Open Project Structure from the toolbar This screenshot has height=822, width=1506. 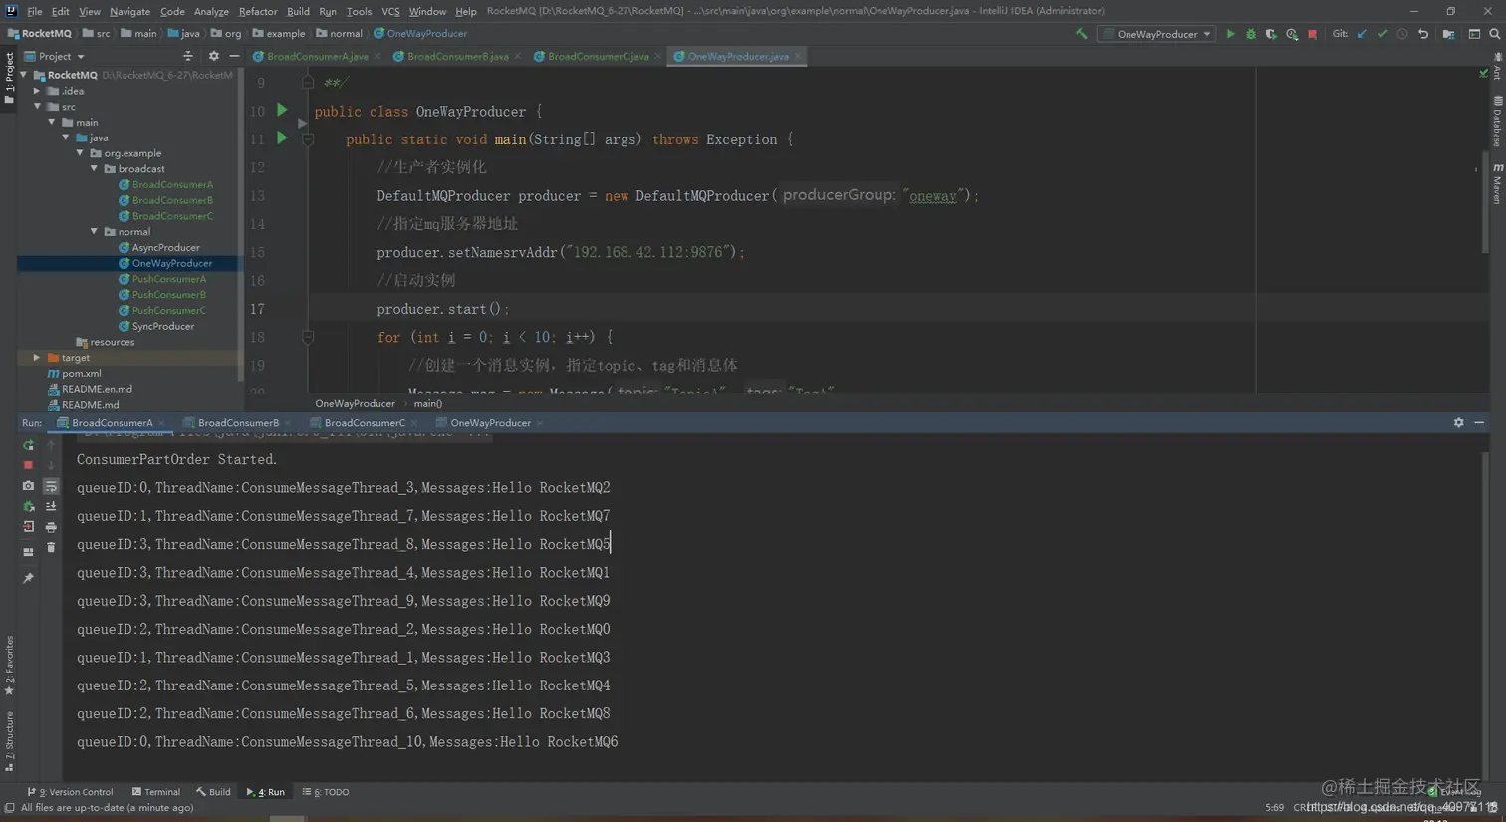pyautogui.click(x=1448, y=34)
